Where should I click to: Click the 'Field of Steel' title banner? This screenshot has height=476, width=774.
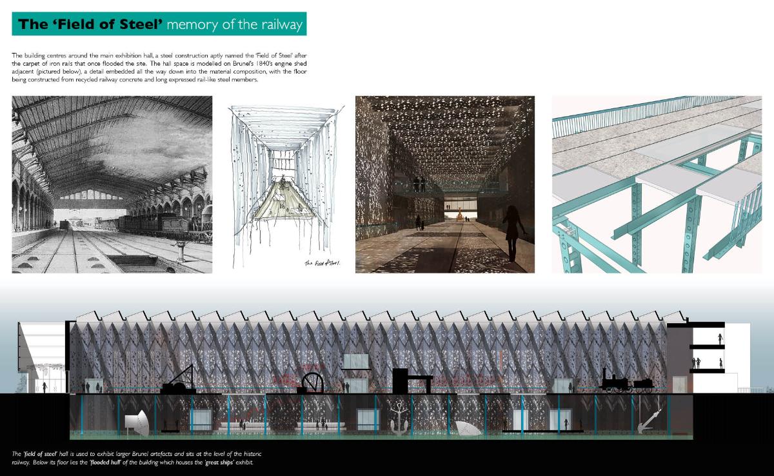[159, 25]
